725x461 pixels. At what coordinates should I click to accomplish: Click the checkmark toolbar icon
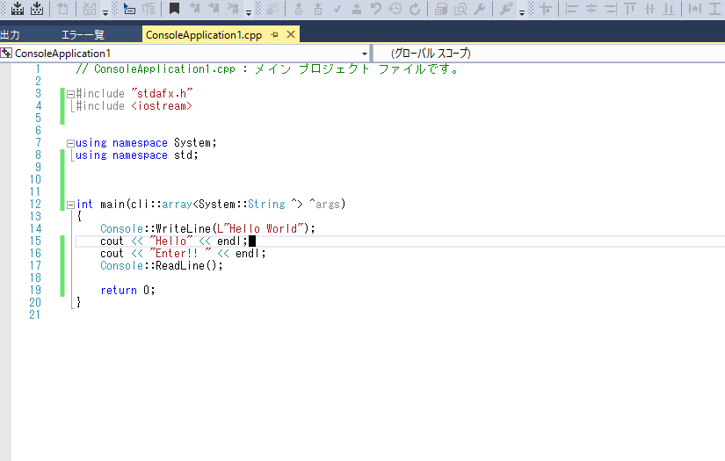point(337,9)
